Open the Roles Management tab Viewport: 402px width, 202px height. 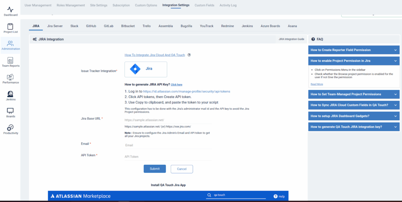click(71, 5)
